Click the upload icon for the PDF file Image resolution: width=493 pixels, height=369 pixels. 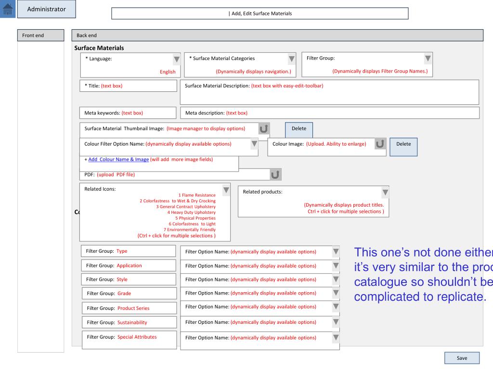(275, 174)
